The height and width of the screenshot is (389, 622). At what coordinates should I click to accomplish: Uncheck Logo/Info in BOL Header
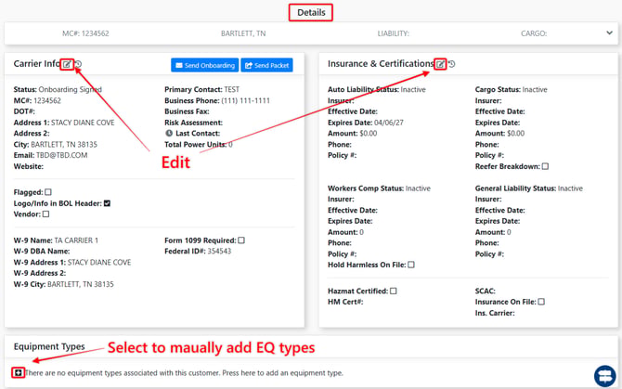[x=107, y=203]
